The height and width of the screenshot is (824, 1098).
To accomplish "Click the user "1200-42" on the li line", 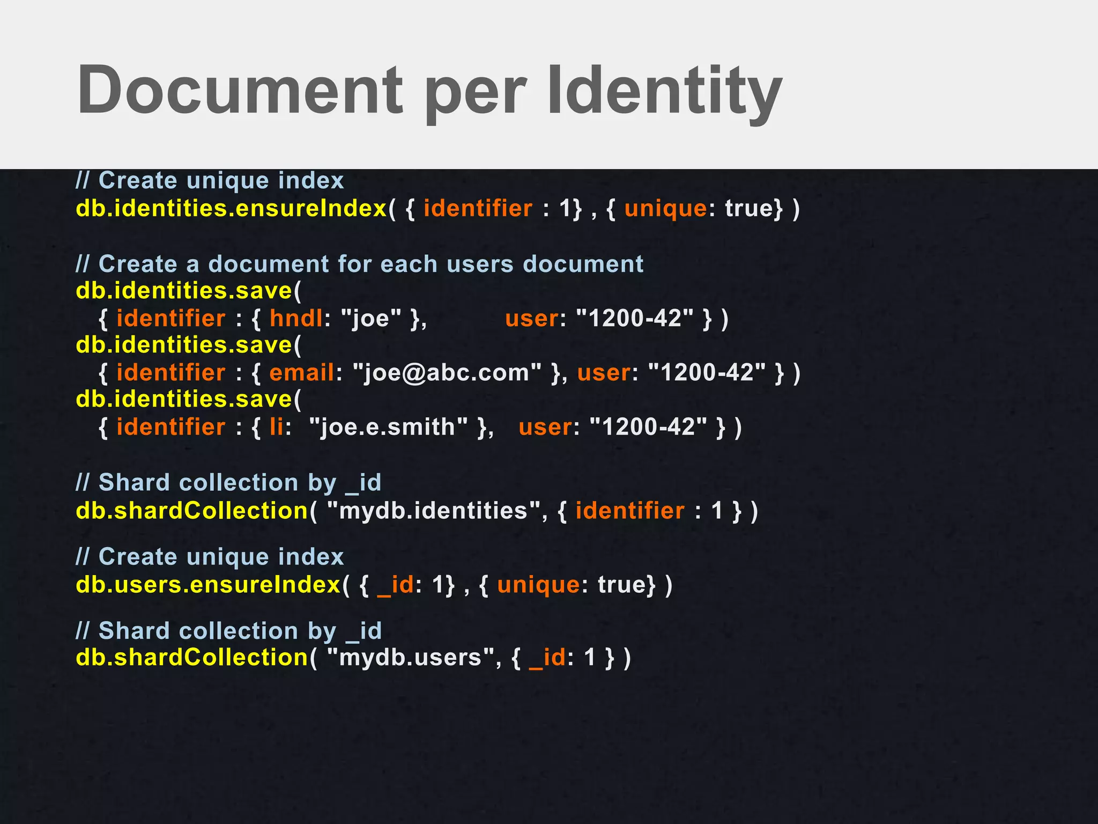I will click(x=648, y=428).
